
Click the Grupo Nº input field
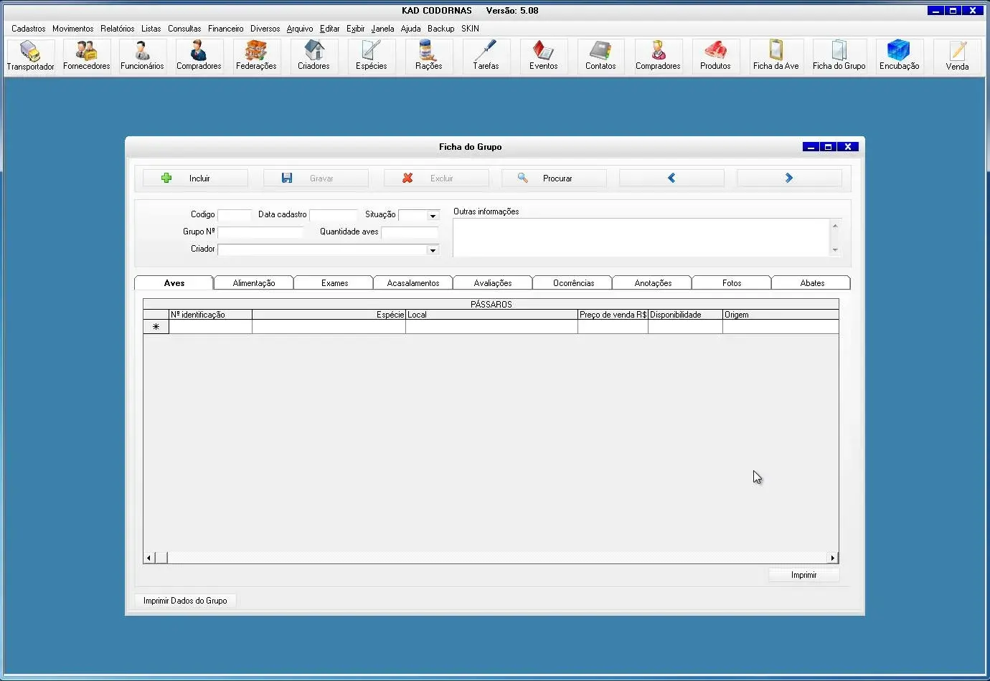(260, 232)
